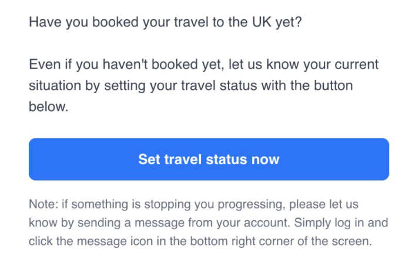Click 'Simply log in and' text in the note
The width and height of the screenshot is (419, 272).
click(x=341, y=223)
